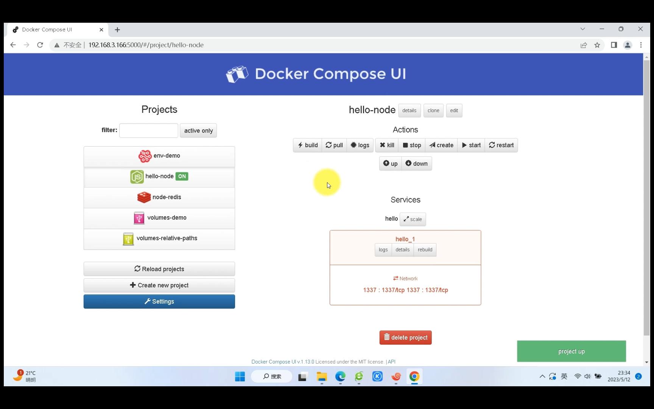Click the browser address bar URL

click(146, 45)
